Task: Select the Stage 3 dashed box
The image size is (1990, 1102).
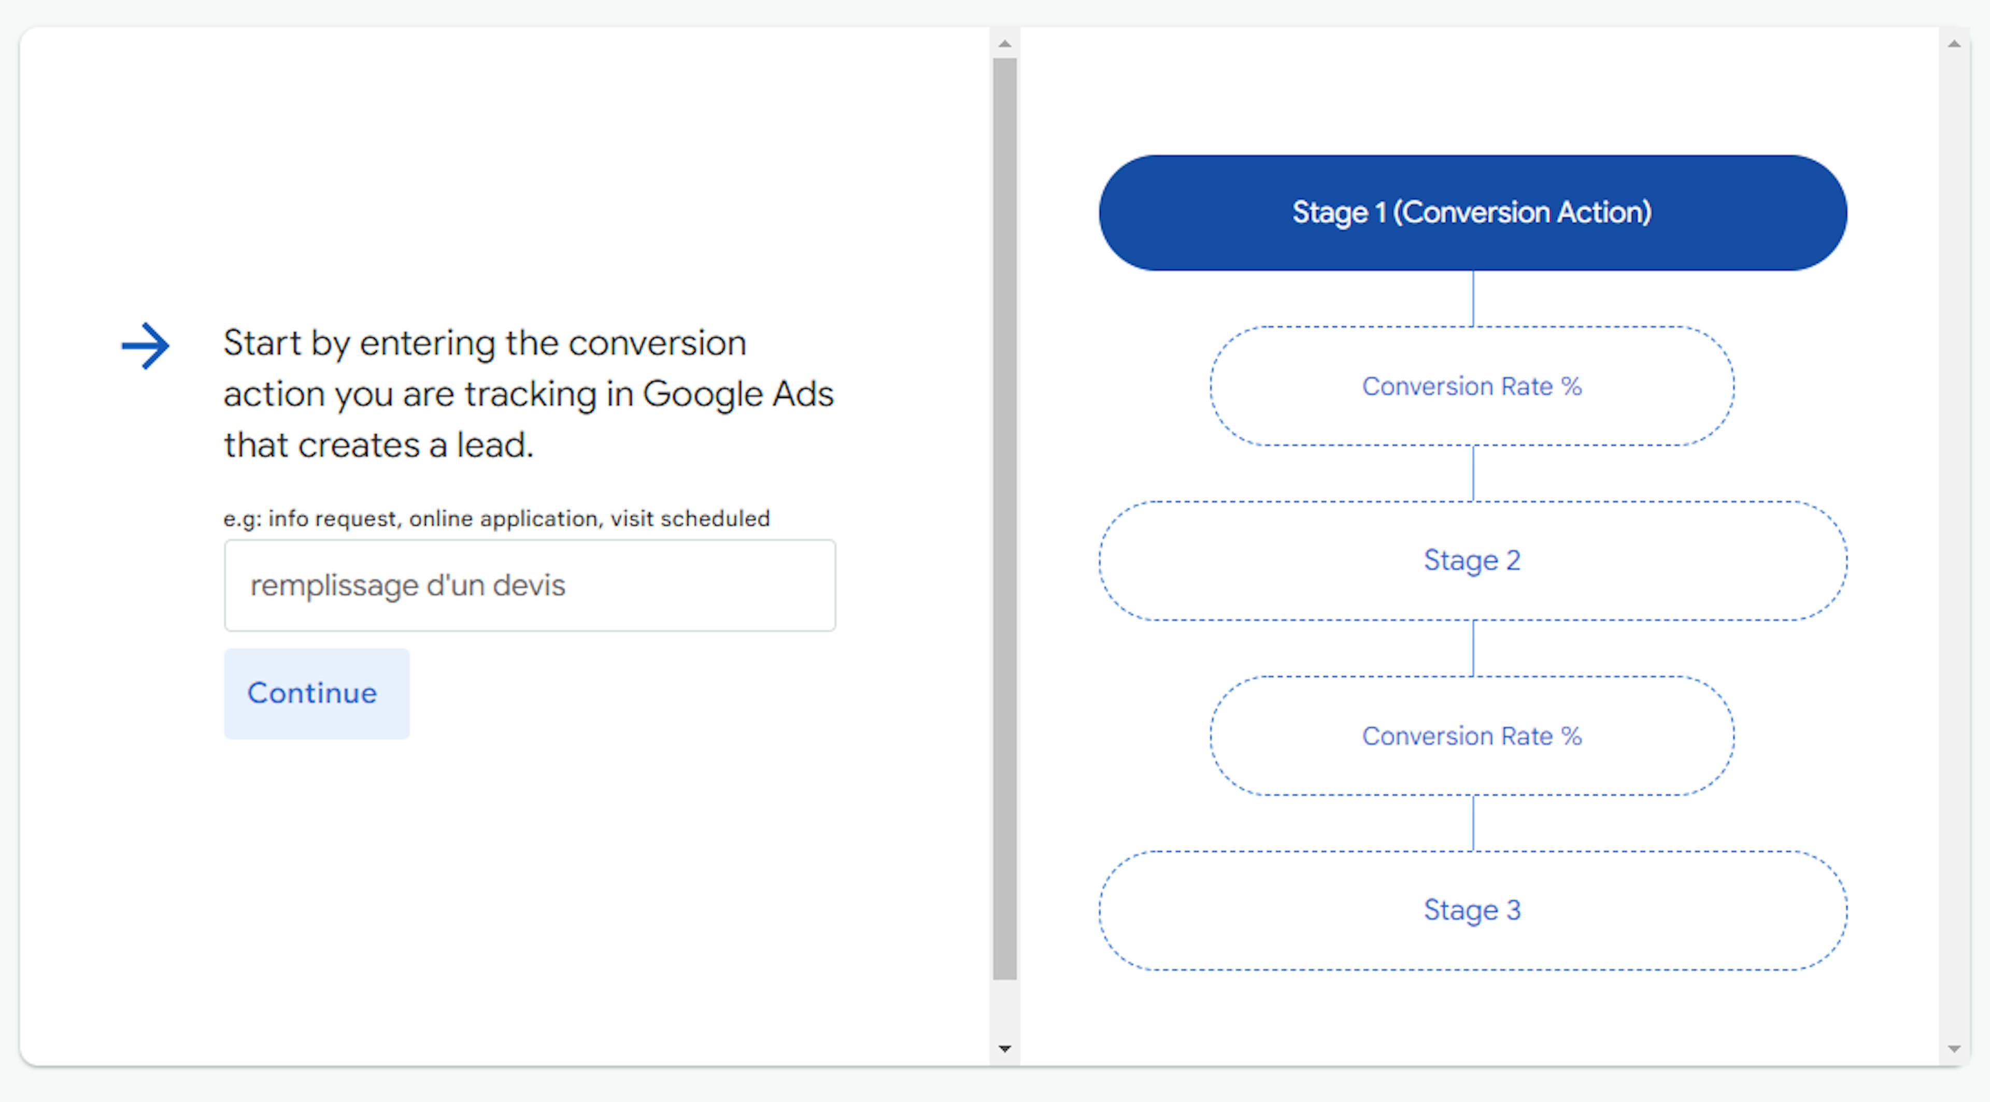Action: pyautogui.click(x=1472, y=910)
